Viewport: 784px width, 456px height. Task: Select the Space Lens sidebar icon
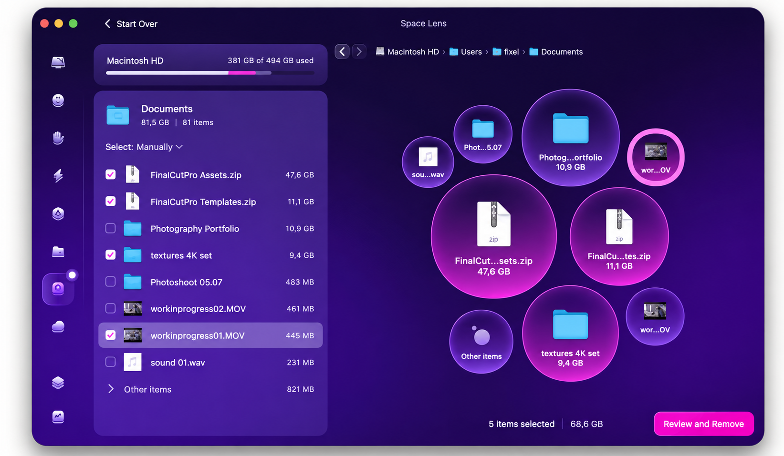[58, 289]
